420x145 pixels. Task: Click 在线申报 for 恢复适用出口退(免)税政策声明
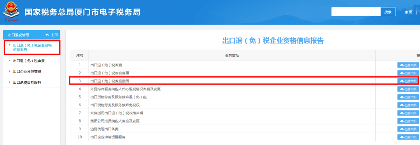[408, 113]
